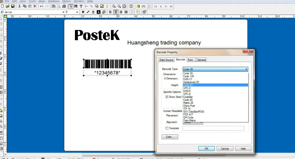The height and width of the screenshot is (159, 295).
Task: Apply Bold formatting button
Action: pyautogui.click(x=83, y=12)
